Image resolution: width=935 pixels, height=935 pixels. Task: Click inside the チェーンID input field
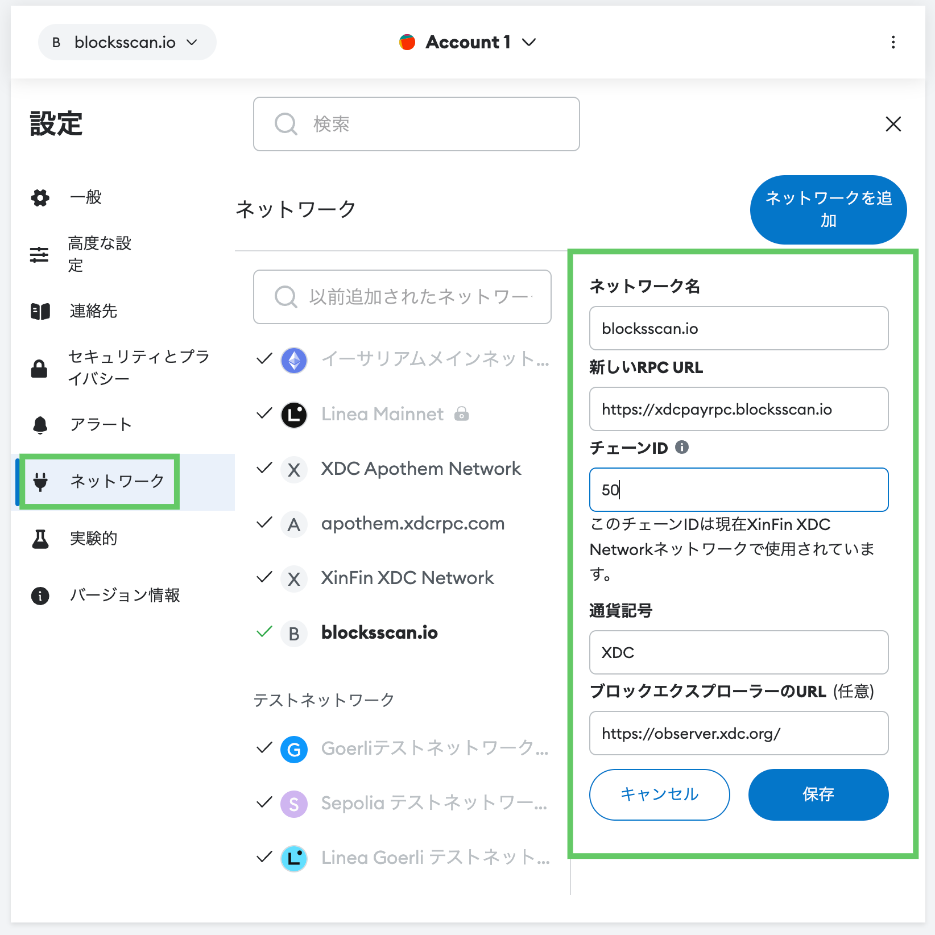point(738,490)
